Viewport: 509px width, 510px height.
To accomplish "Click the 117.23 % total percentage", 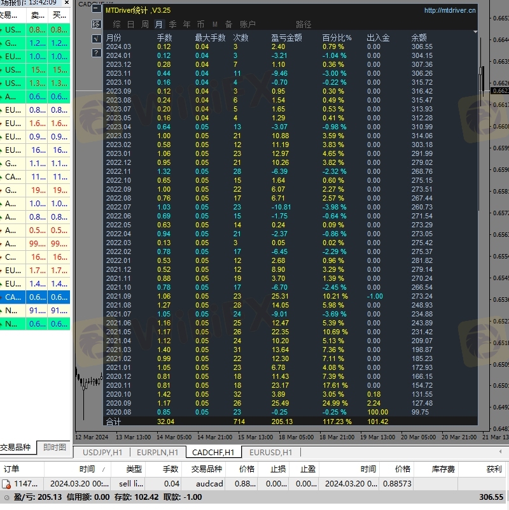I will [337, 421].
